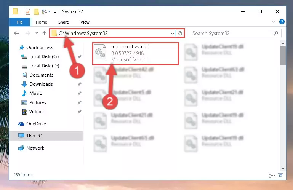293x190 pixels.
Task: Switch to Large icons view layout
Action: (280, 175)
